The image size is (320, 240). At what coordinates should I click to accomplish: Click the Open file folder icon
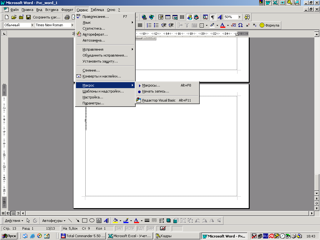click(14, 17)
